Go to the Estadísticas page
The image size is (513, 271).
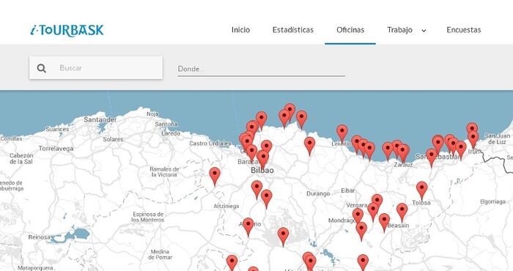pyautogui.click(x=293, y=30)
